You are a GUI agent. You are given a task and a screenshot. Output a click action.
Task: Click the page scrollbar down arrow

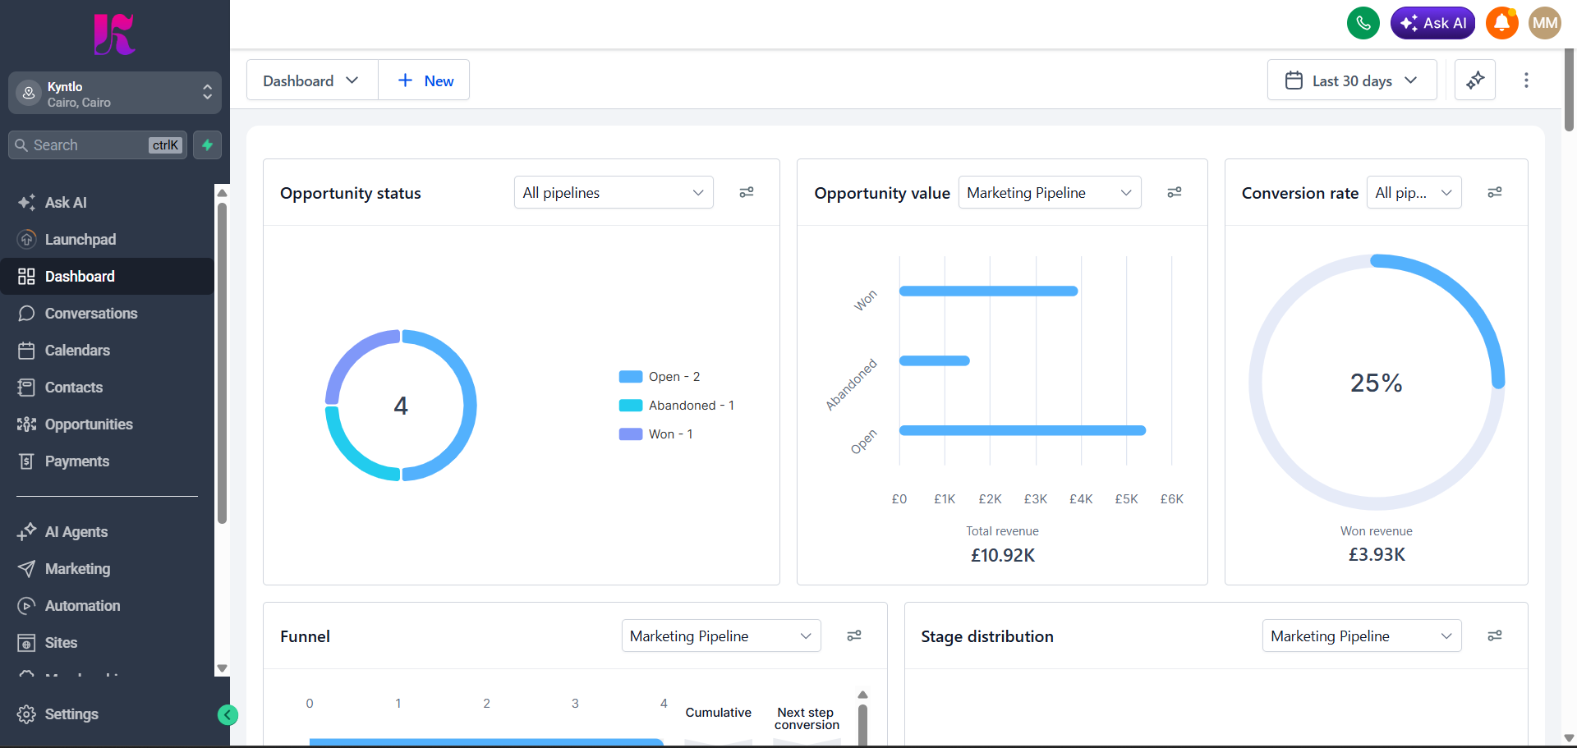point(1569,738)
